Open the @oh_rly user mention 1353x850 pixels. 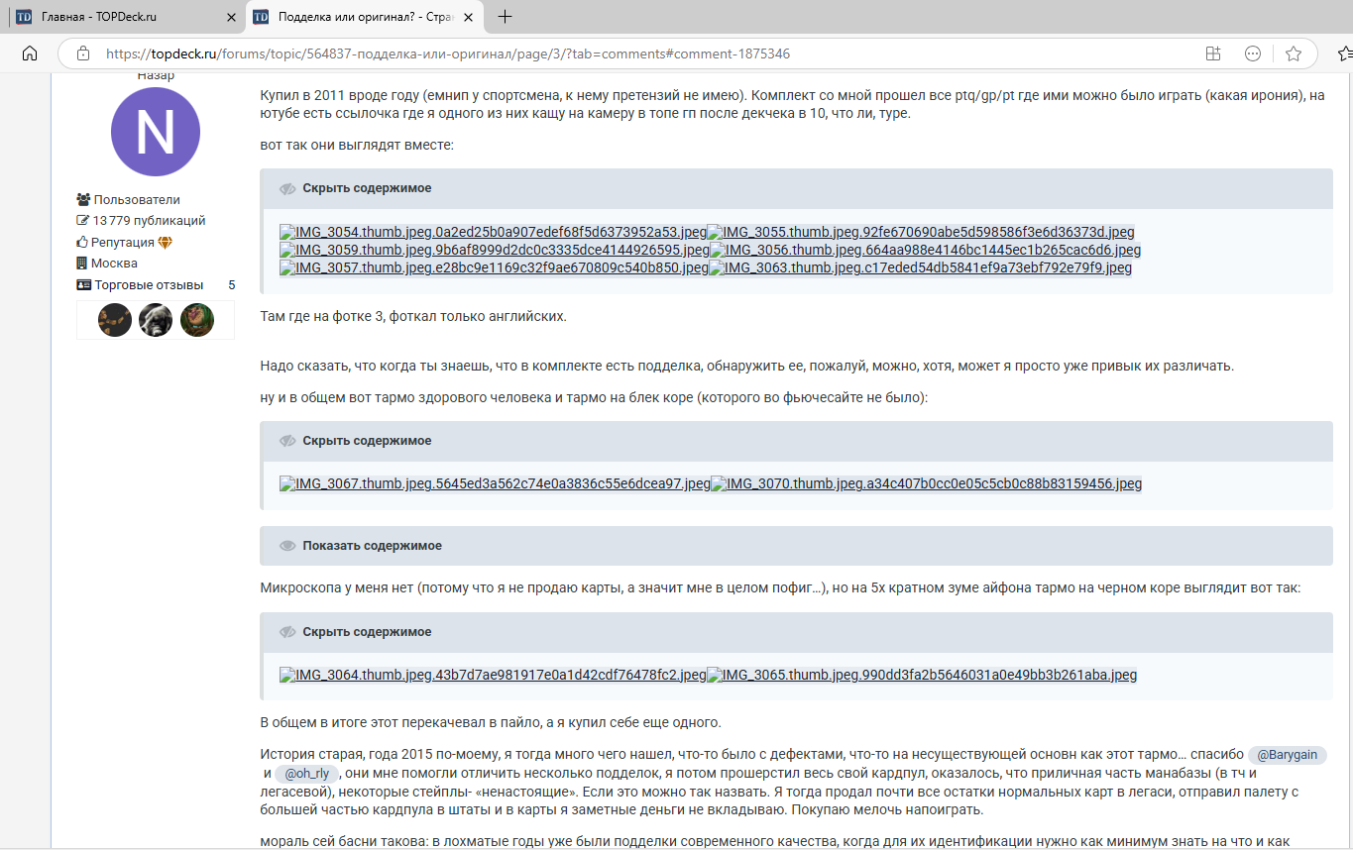coord(306,774)
